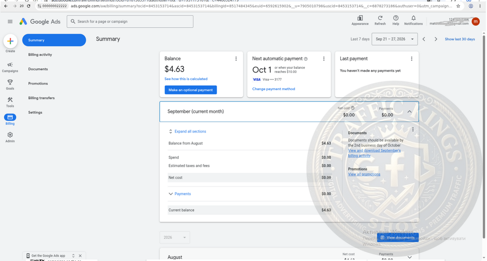The width and height of the screenshot is (487, 261).
Task: Bookmark this page star icon
Action: pos(458,6)
